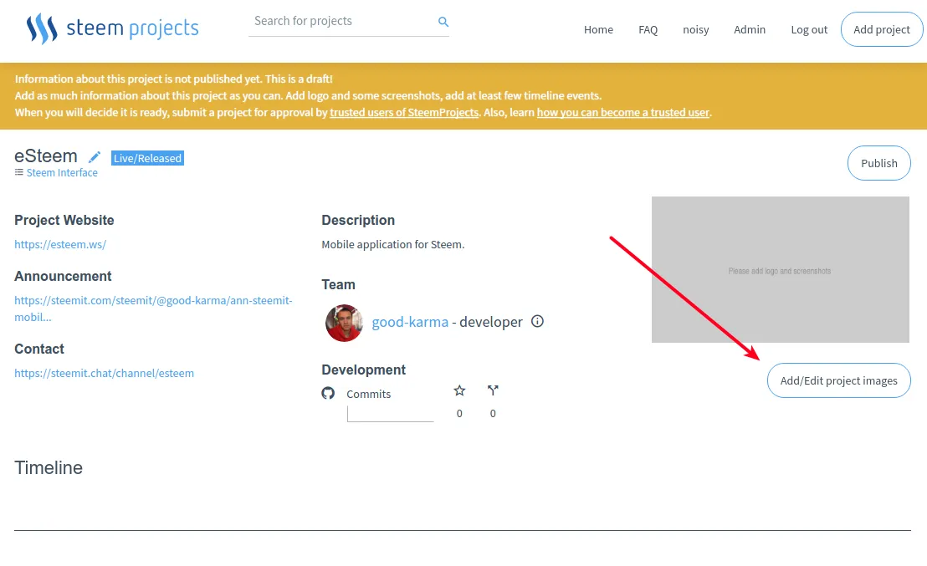This screenshot has height=566, width=927.
Task: Open the https://esteem.ws/ website link
Action: pyautogui.click(x=60, y=244)
